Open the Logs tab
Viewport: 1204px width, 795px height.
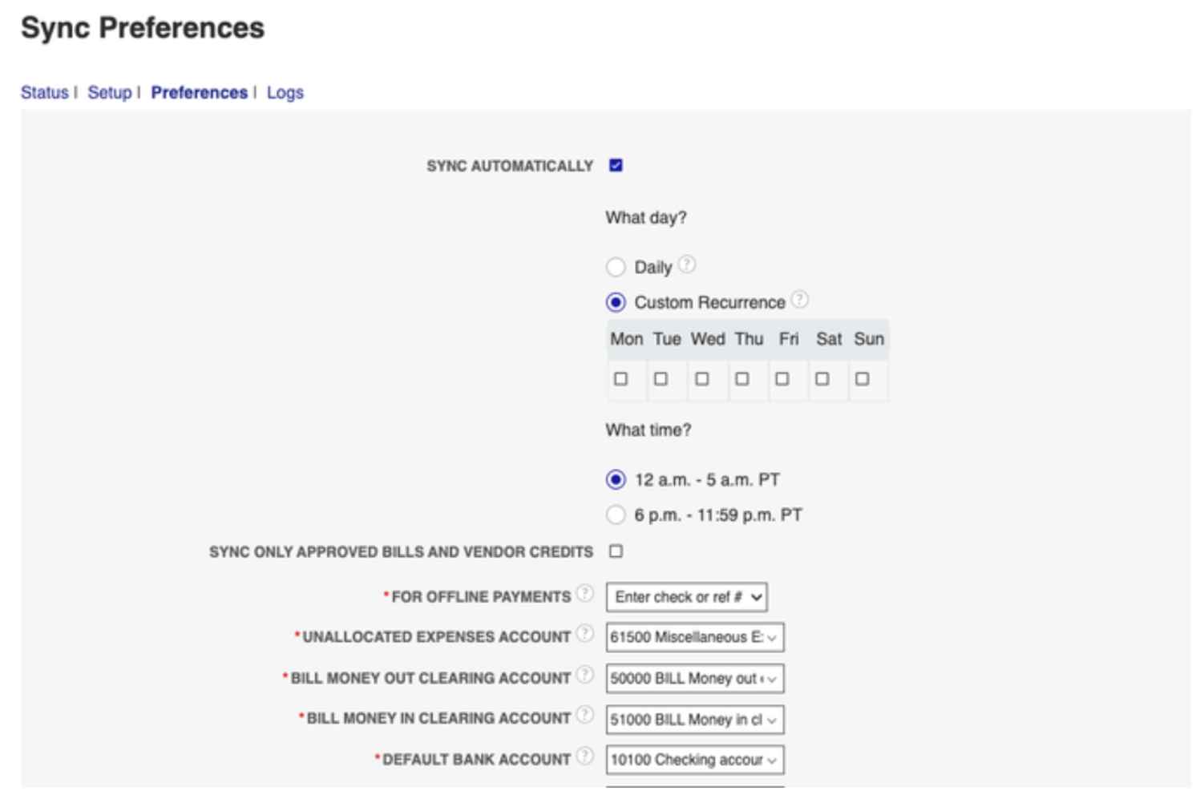point(285,93)
